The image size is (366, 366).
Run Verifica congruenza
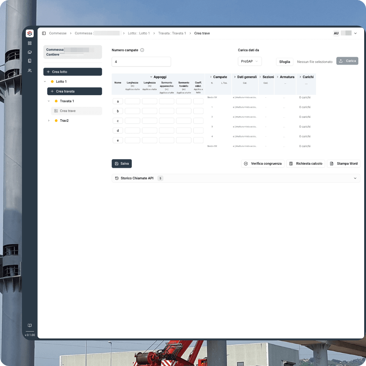tap(263, 164)
